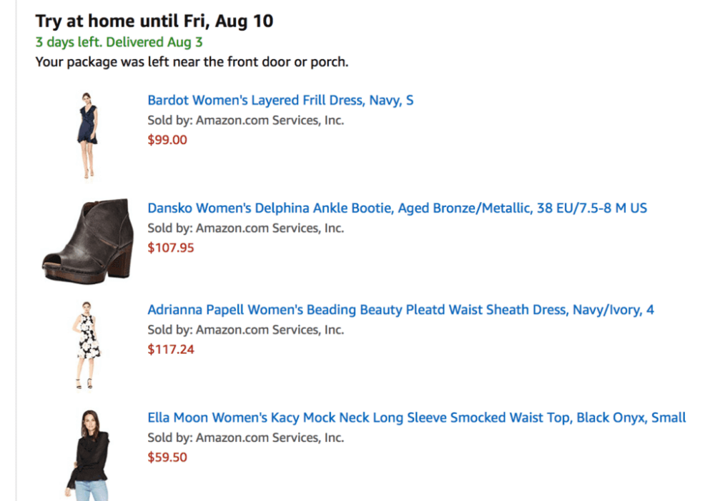715x501 pixels.
Task: Select the $59.50 price text
Action: [x=167, y=457]
